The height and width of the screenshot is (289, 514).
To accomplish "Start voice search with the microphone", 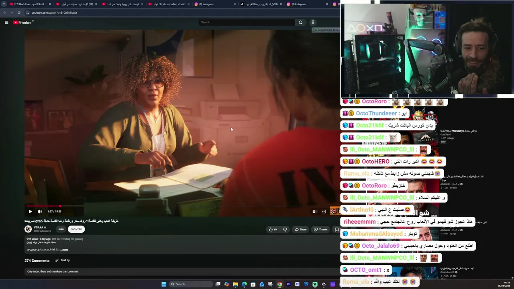I will (313, 22).
